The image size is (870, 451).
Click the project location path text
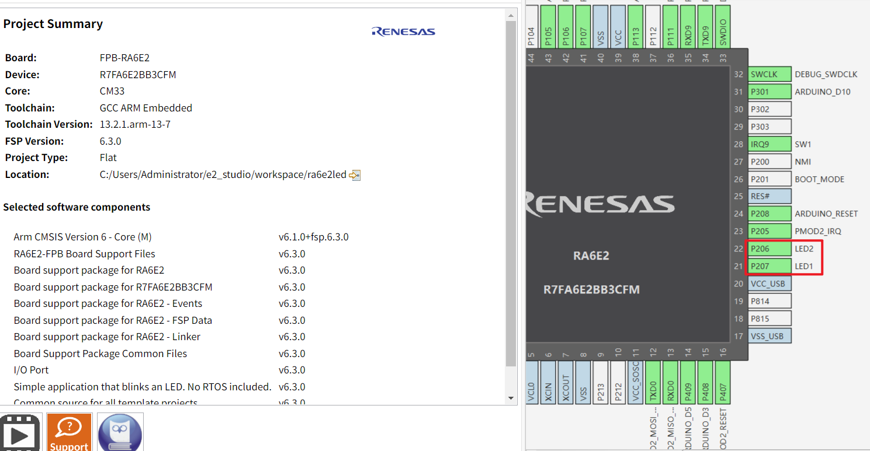(223, 175)
